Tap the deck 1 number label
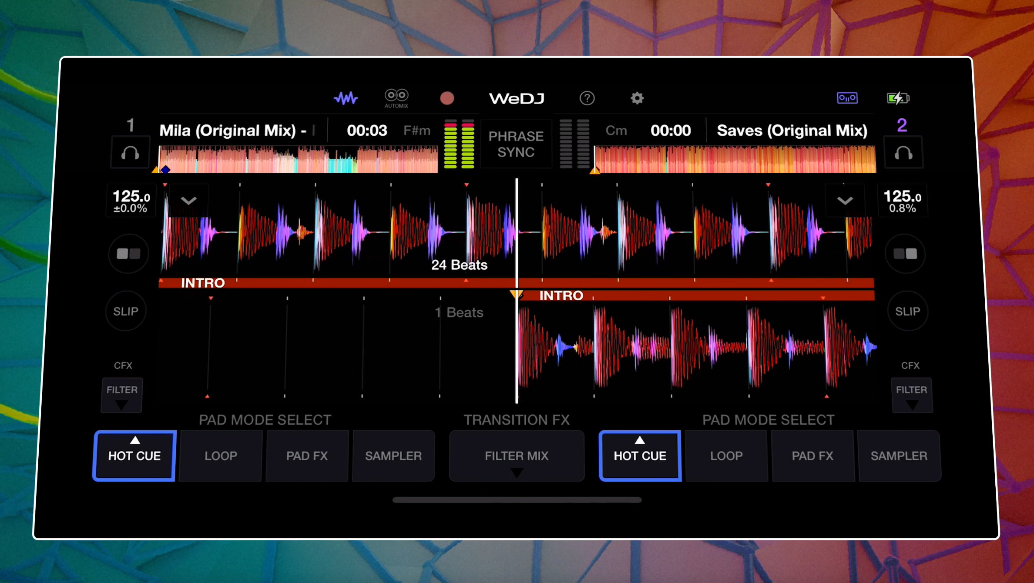The image size is (1034, 583). (130, 126)
